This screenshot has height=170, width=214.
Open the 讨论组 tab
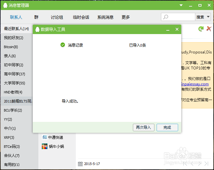pos(57,17)
